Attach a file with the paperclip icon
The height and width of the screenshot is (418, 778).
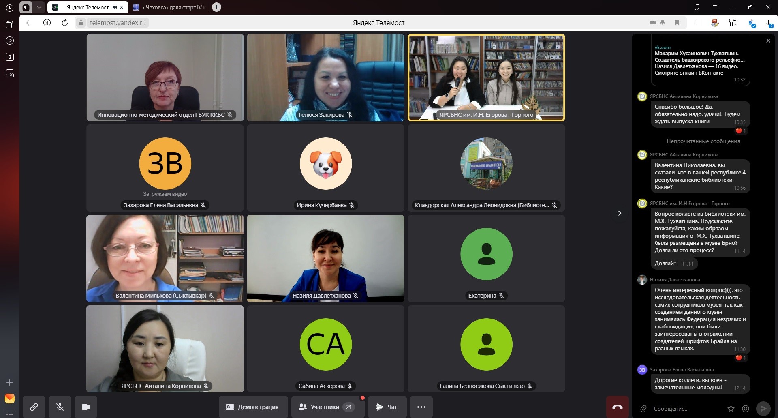643,409
